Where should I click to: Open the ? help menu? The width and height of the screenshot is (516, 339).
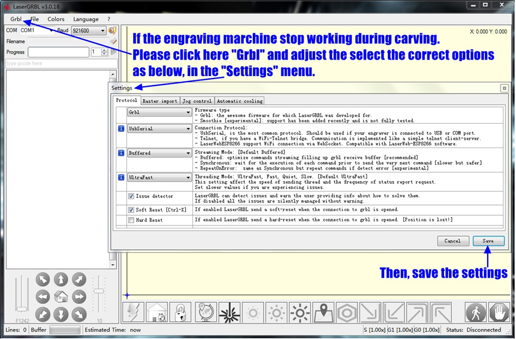[109, 19]
